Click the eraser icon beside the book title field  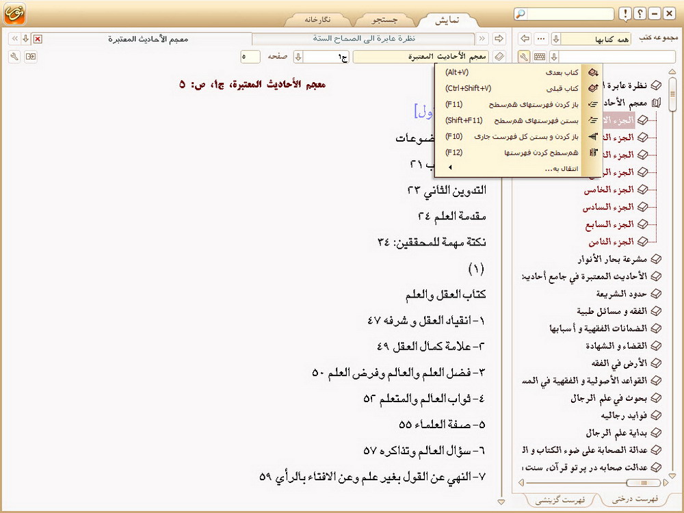click(x=499, y=57)
